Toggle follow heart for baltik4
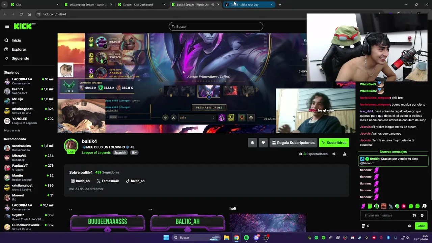432x243 pixels. click(x=263, y=143)
